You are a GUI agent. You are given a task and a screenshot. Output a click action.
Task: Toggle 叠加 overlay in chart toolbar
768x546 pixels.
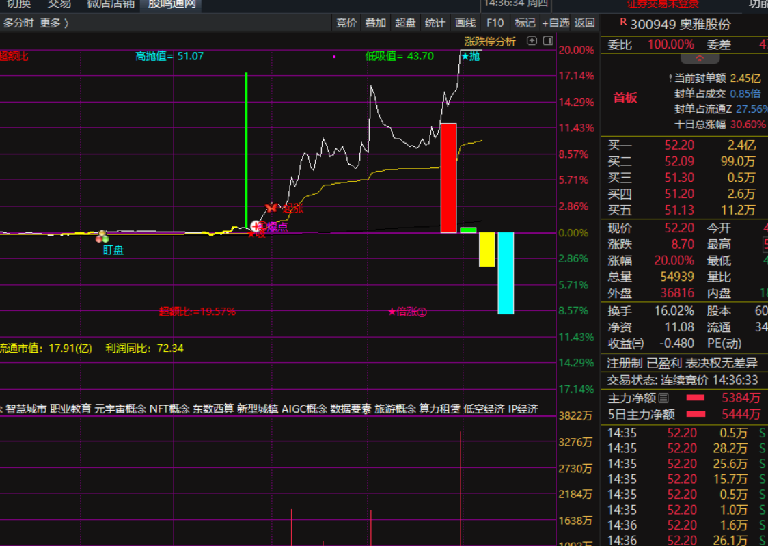[x=375, y=23]
